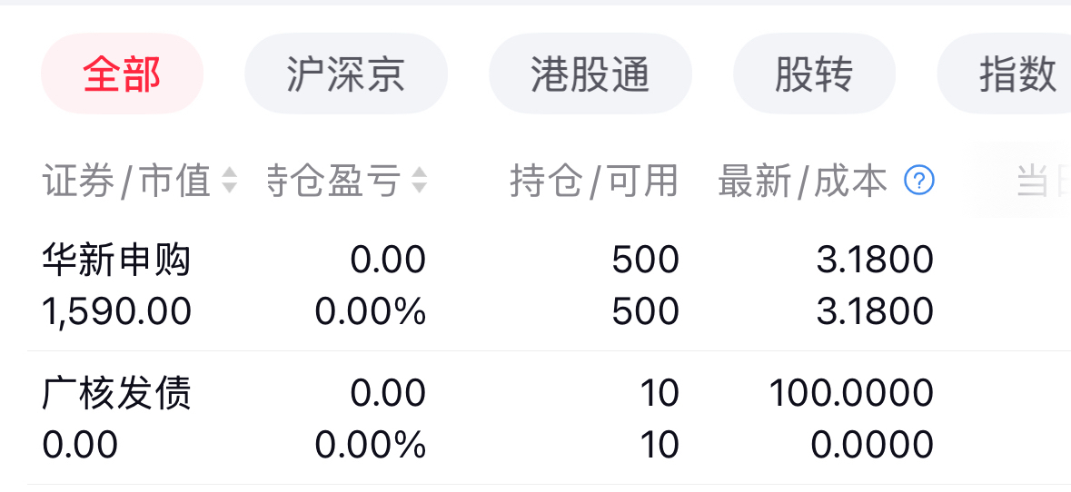Open the 华新申购 holding row
1071x492 pixels.
(x=536, y=286)
